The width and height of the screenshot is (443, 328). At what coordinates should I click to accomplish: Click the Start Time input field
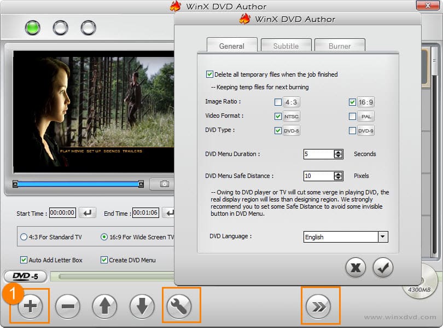pyautogui.click(x=62, y=212)
